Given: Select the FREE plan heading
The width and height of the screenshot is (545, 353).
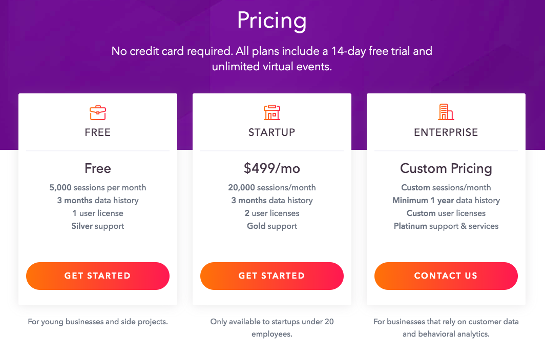Looking at the screenshot, I should pyautogui.click(x=98, y=132).
